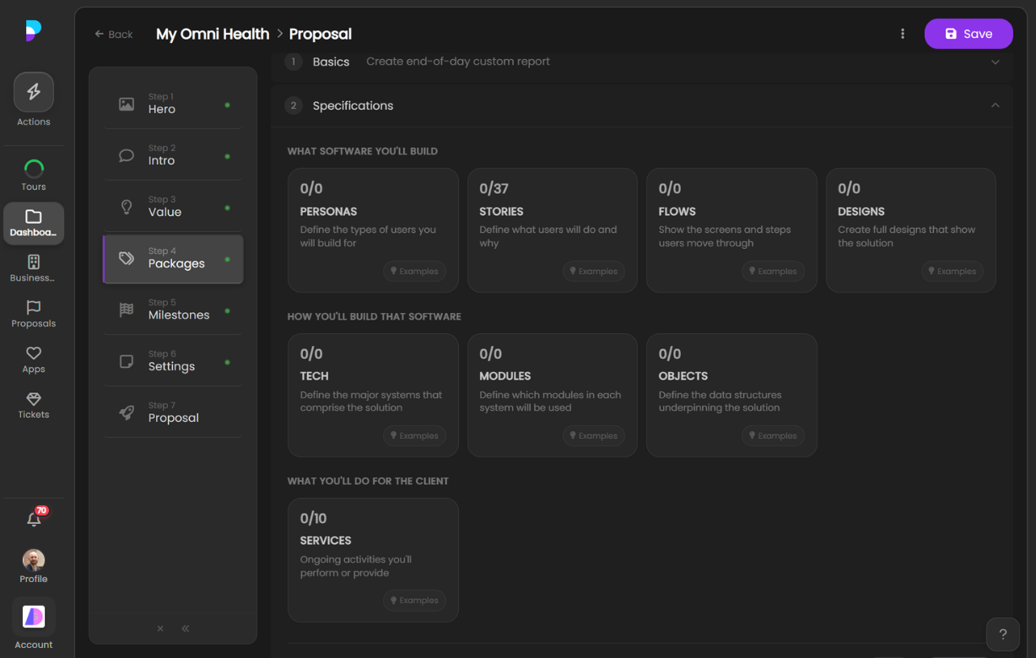Collapse the Specifications section chevron

pos(996,105)
